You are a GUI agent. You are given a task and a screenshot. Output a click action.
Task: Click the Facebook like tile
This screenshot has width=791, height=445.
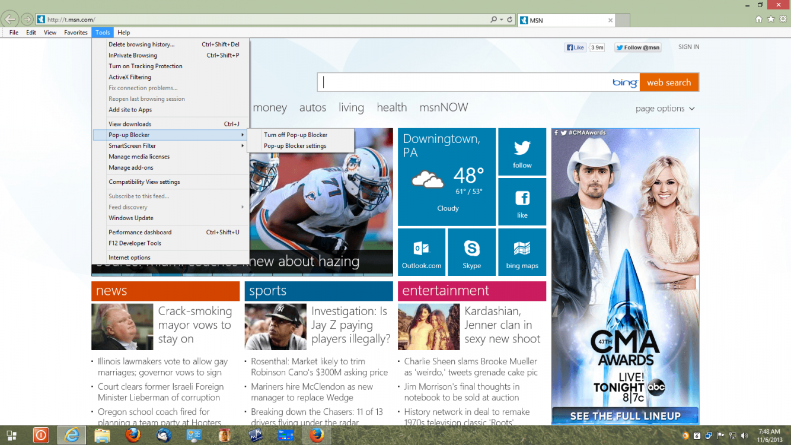[x=522, y=202]
